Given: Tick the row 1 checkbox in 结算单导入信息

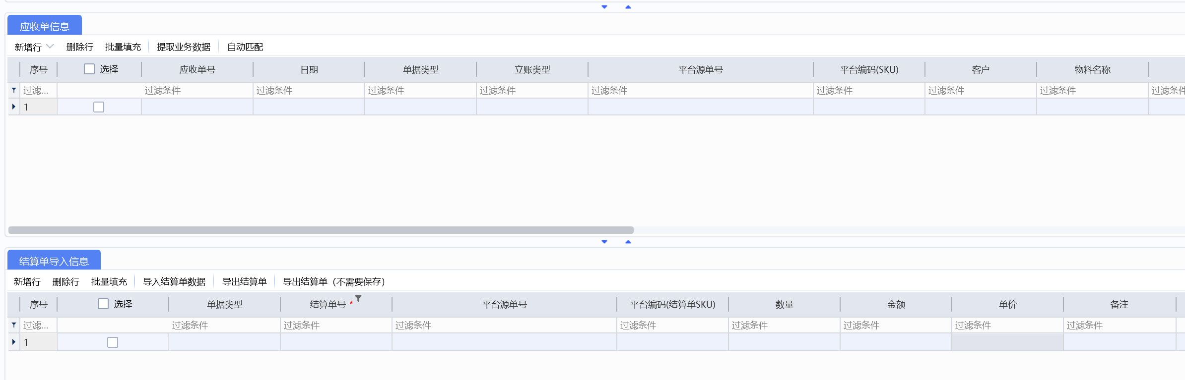Looking at the screenshot, I should coord(113,342).
